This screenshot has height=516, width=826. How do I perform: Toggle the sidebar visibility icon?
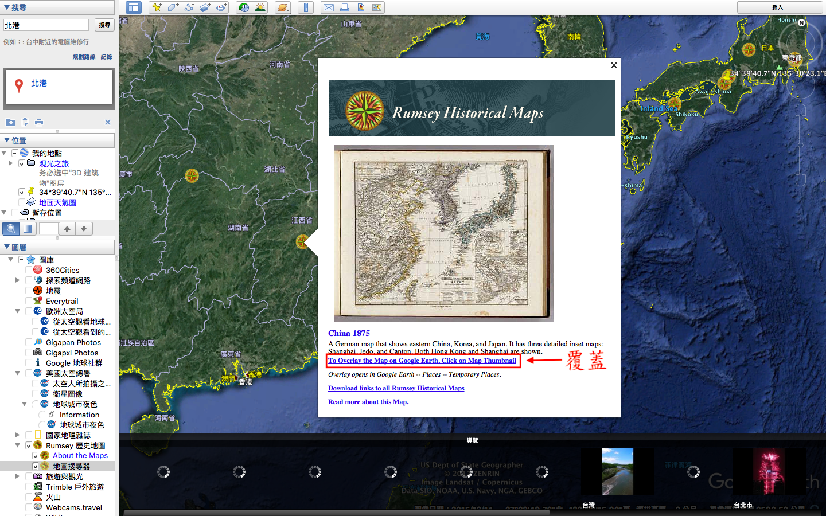(134, 7)
